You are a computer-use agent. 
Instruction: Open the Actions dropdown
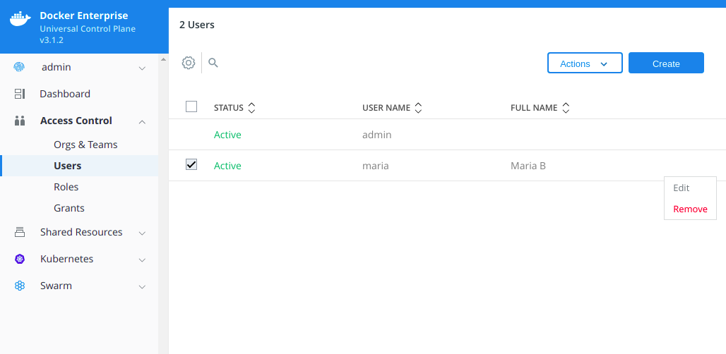(x=584, y=63)
